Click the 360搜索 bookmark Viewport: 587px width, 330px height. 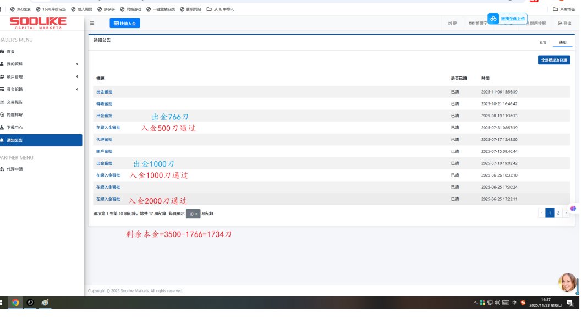(20, 9)
